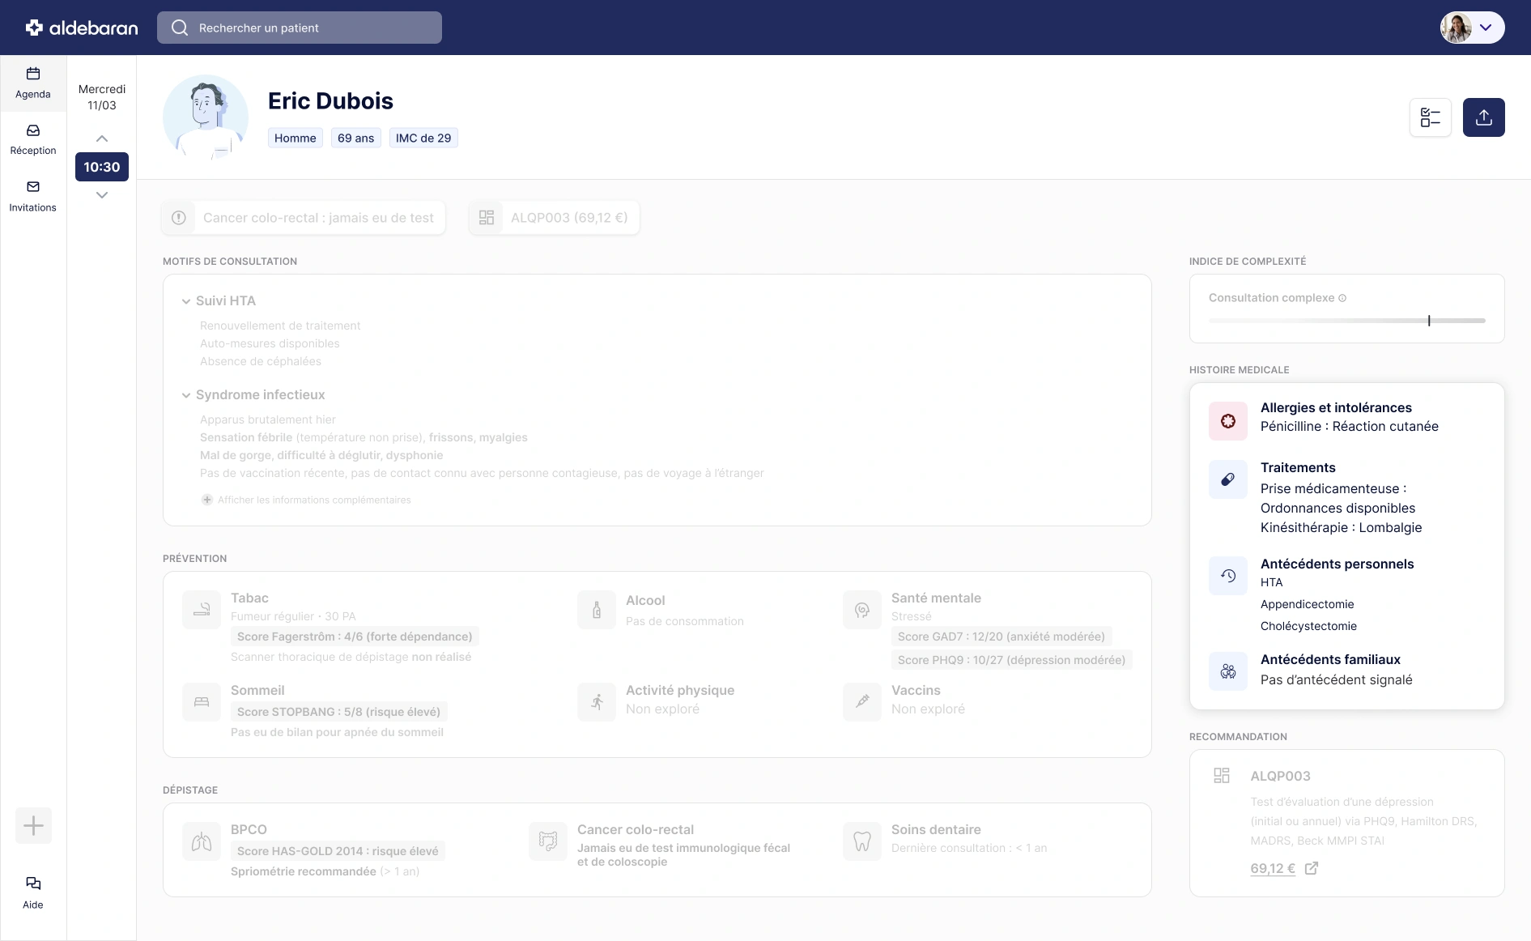Image resolution: width=1531 pixels, height=941 pixels.
Task: Click the export upload button
Action: click(1484, 117)
